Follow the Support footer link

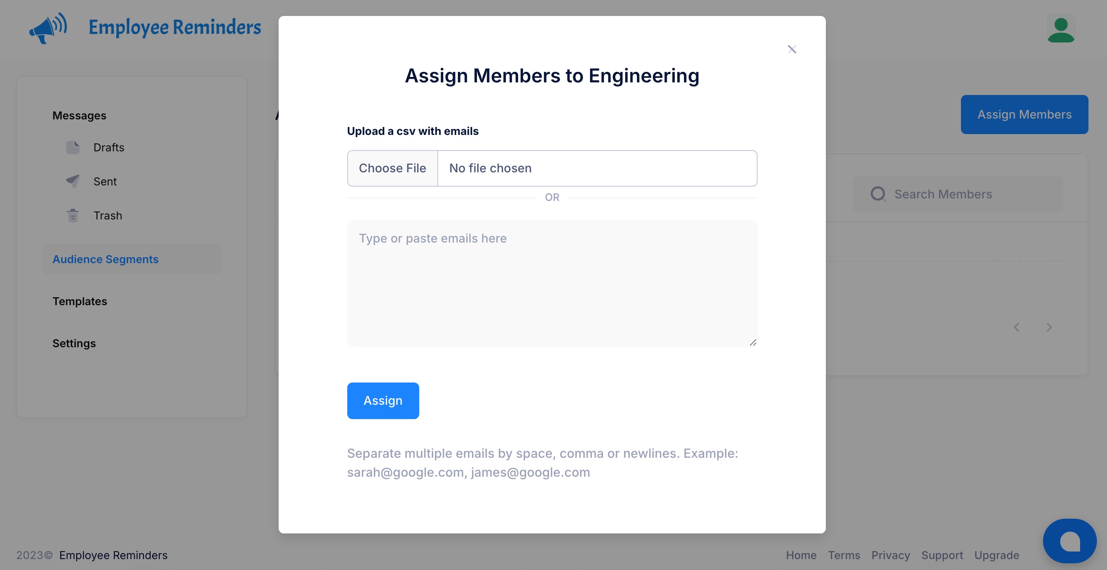pos(942,555)
